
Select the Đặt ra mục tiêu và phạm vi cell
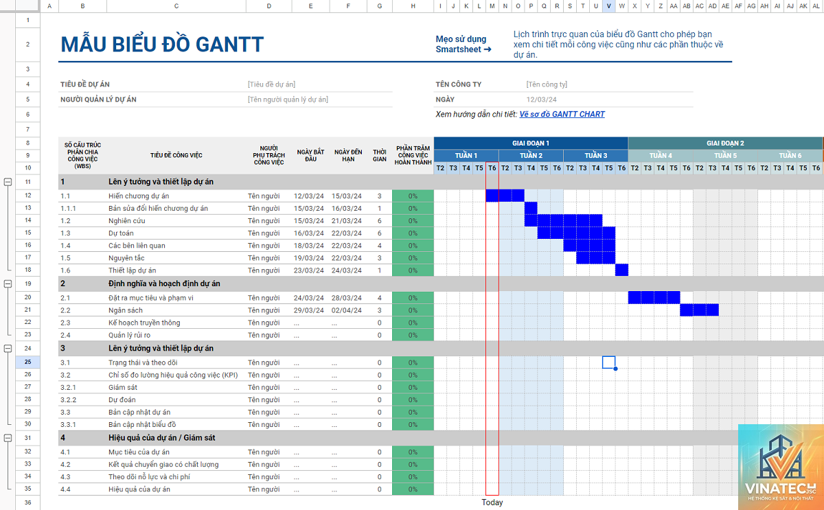[x=176, y=298]
